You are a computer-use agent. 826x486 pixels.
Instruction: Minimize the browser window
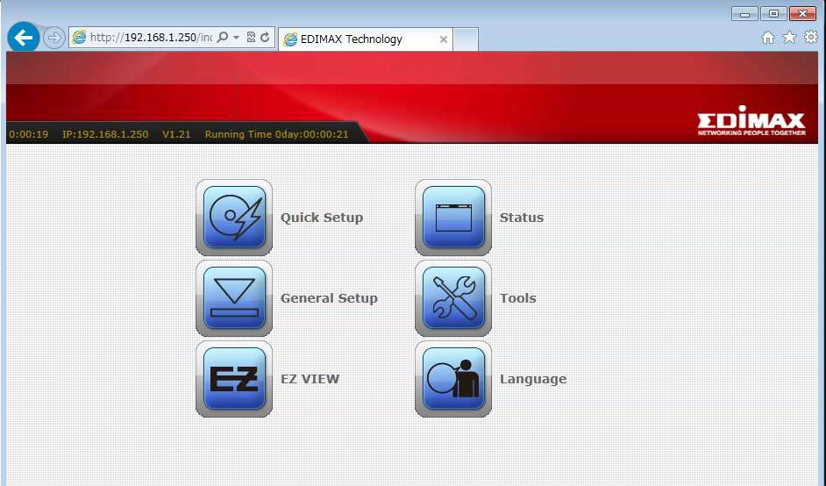click(744, 14)
